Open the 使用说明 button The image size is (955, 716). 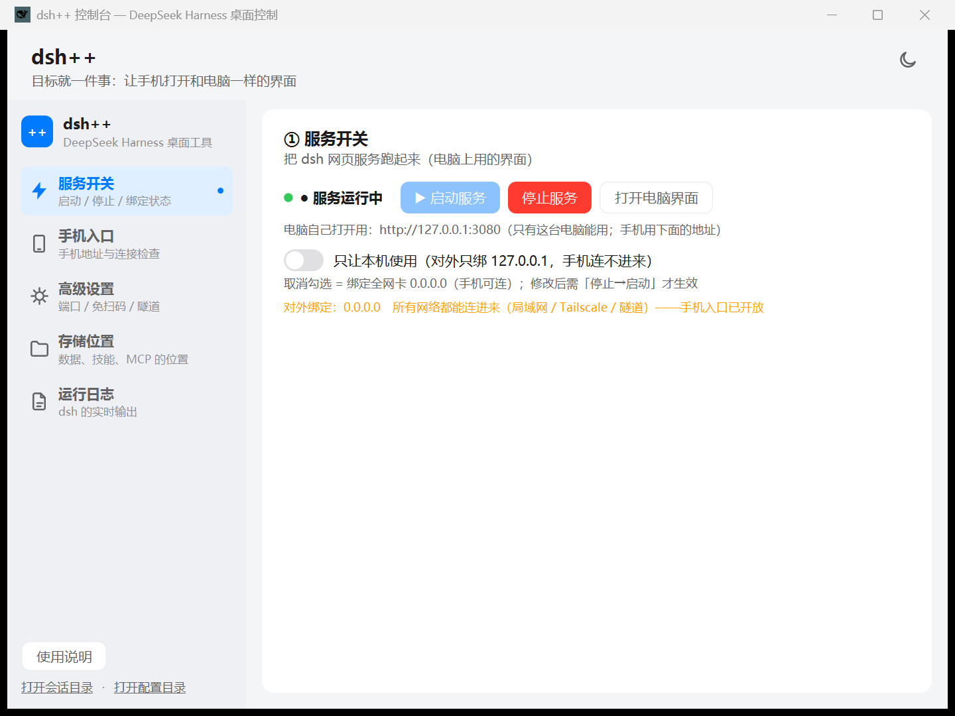coord(64,656)
